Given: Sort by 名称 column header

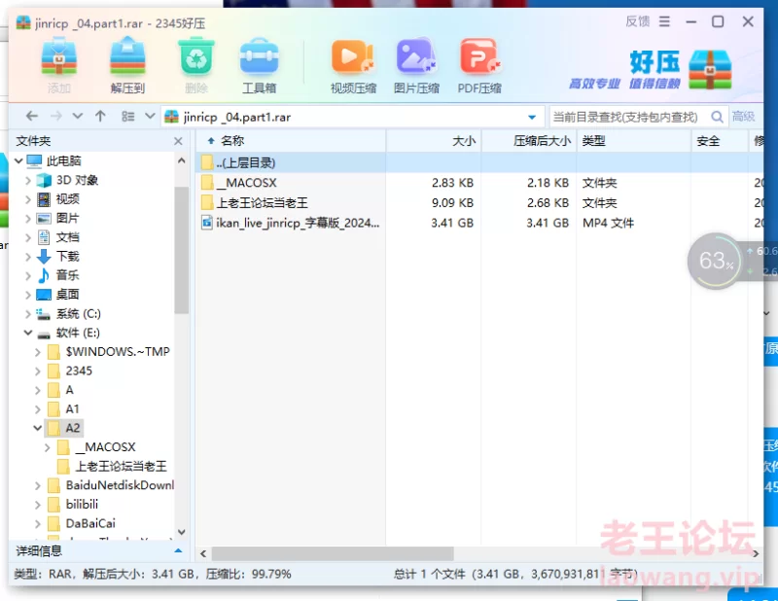Looking at the screenshot, I should 291,141.
